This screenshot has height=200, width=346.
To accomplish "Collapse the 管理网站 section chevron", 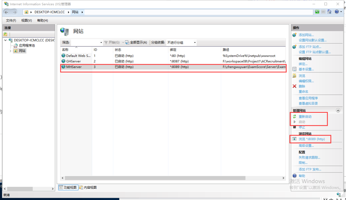I will tap(338, 110).
